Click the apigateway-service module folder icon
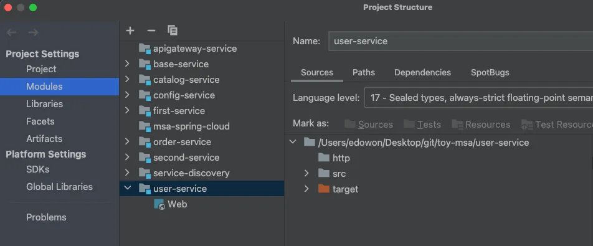 coord(145,49)
